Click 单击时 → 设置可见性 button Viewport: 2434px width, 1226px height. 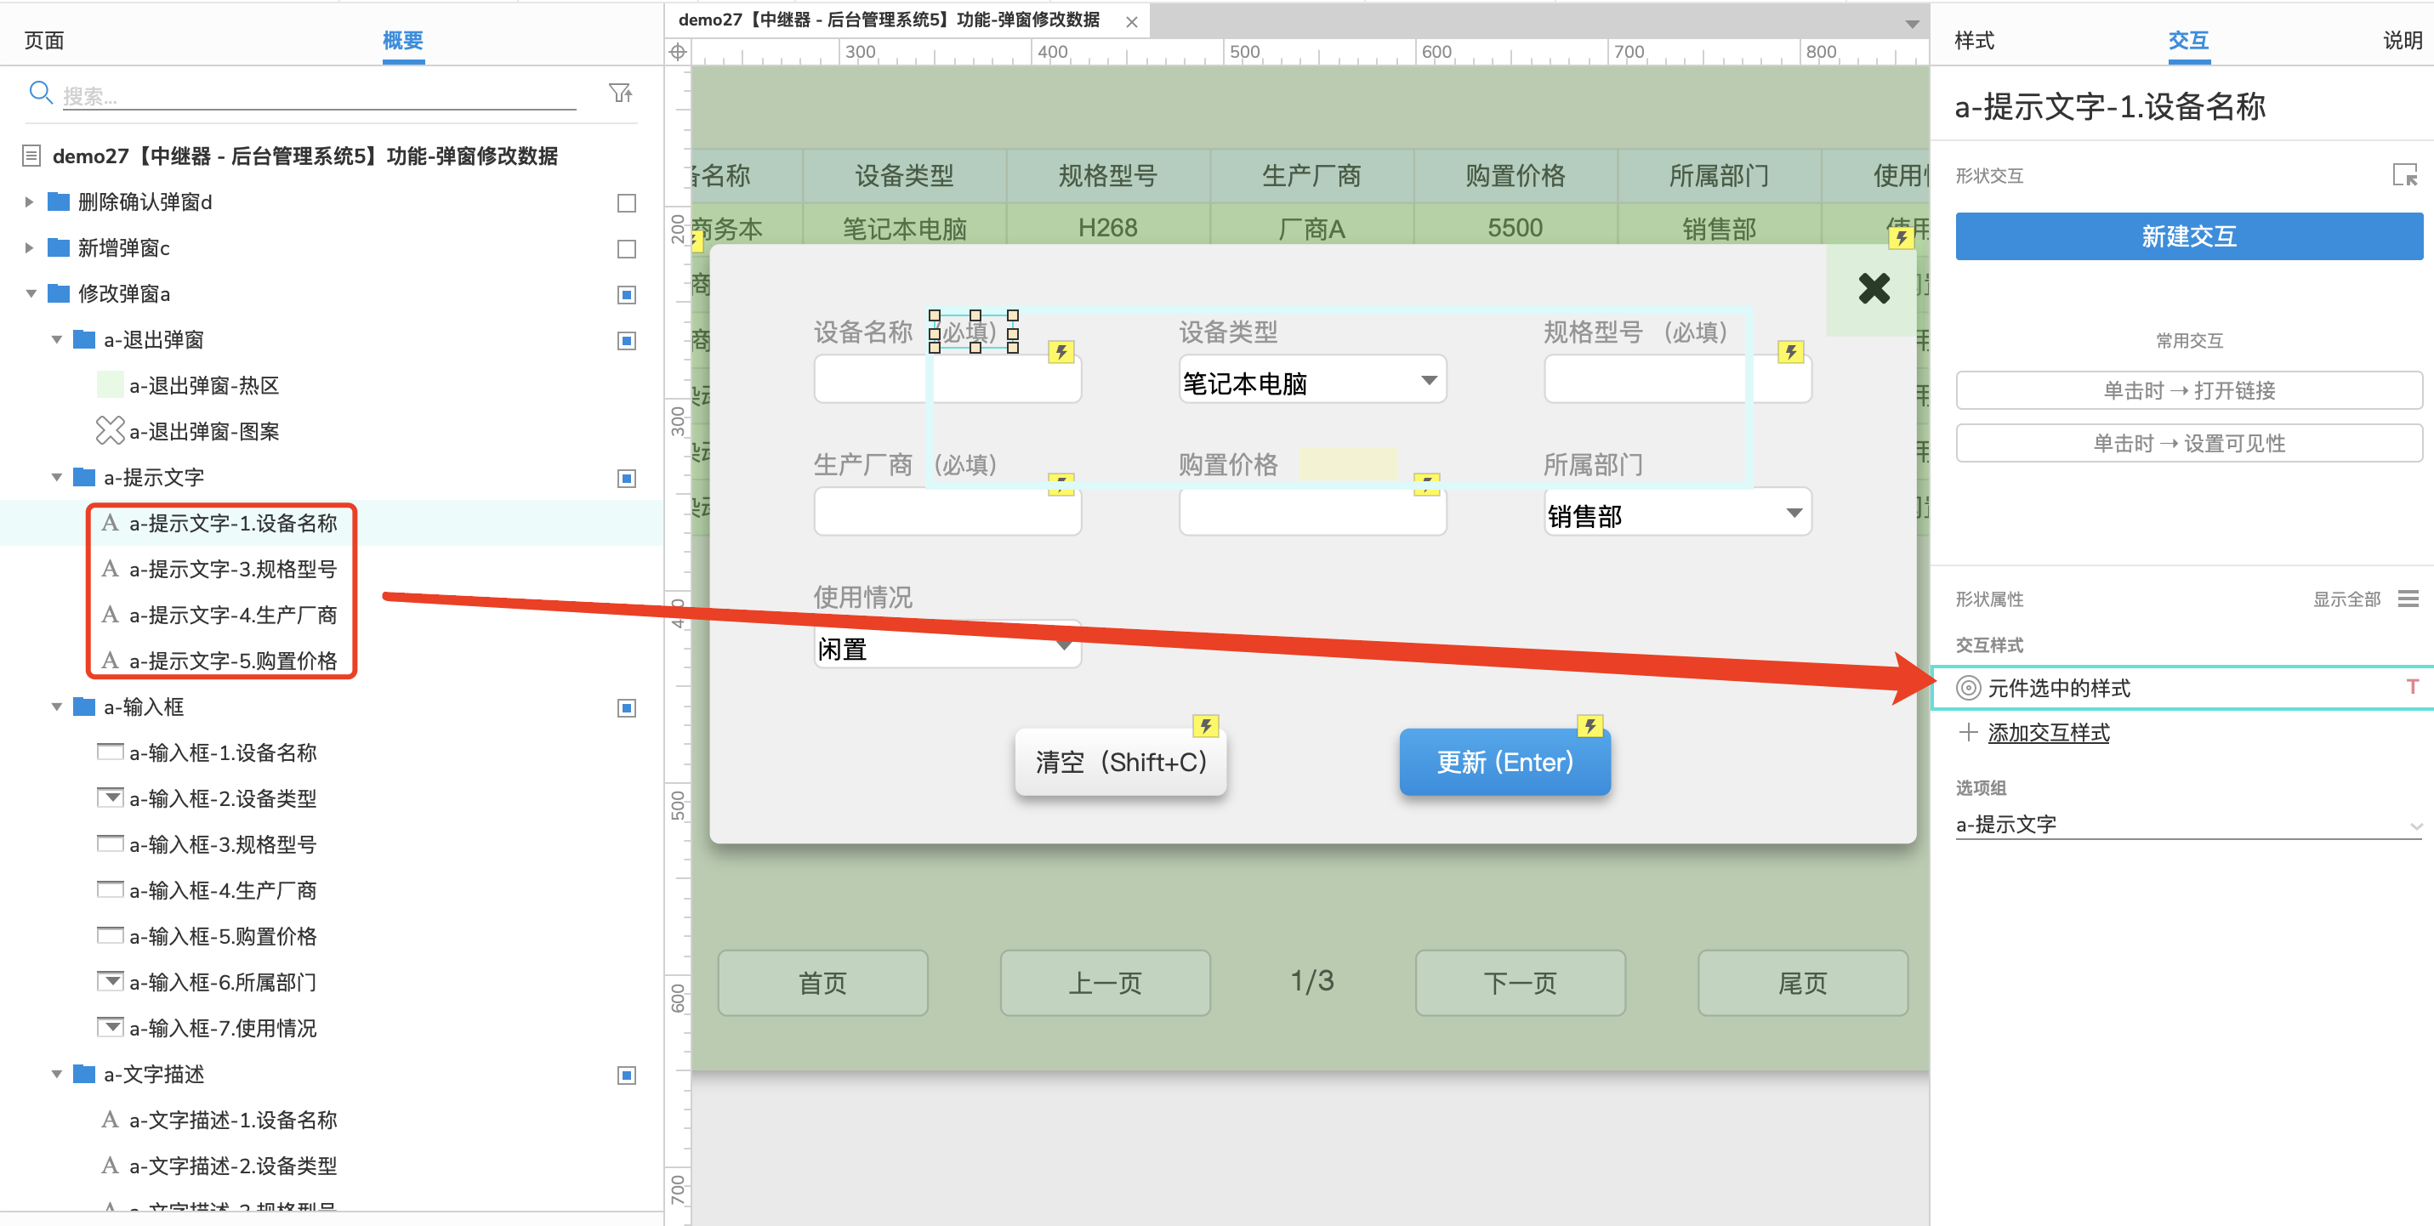pyautogui.click(x=2188, y=443)
